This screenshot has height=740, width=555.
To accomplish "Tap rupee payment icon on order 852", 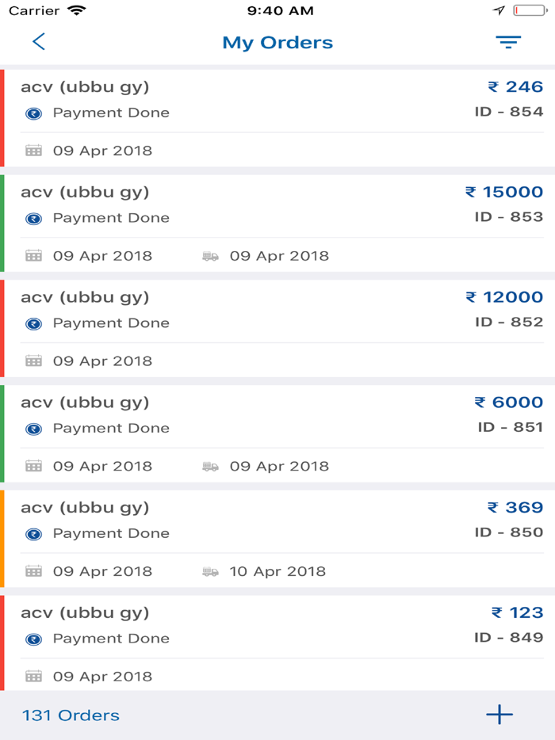I will [33, 323].
